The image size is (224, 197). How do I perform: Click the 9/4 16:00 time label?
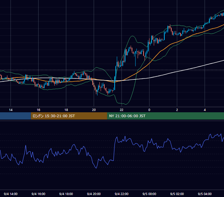39,194
